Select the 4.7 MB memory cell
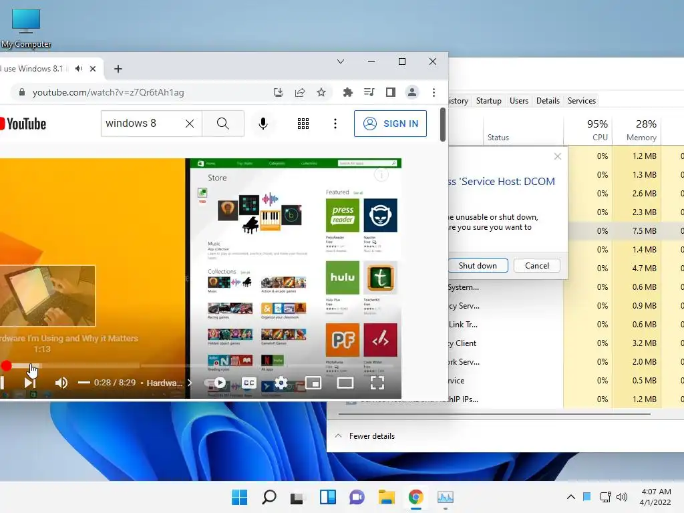 [x=637, y=269]
